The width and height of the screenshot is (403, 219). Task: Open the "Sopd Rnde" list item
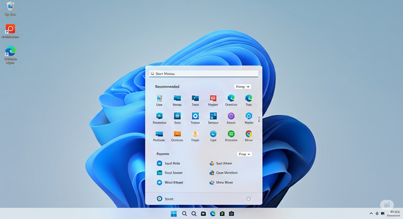click(x=168, y=163)
